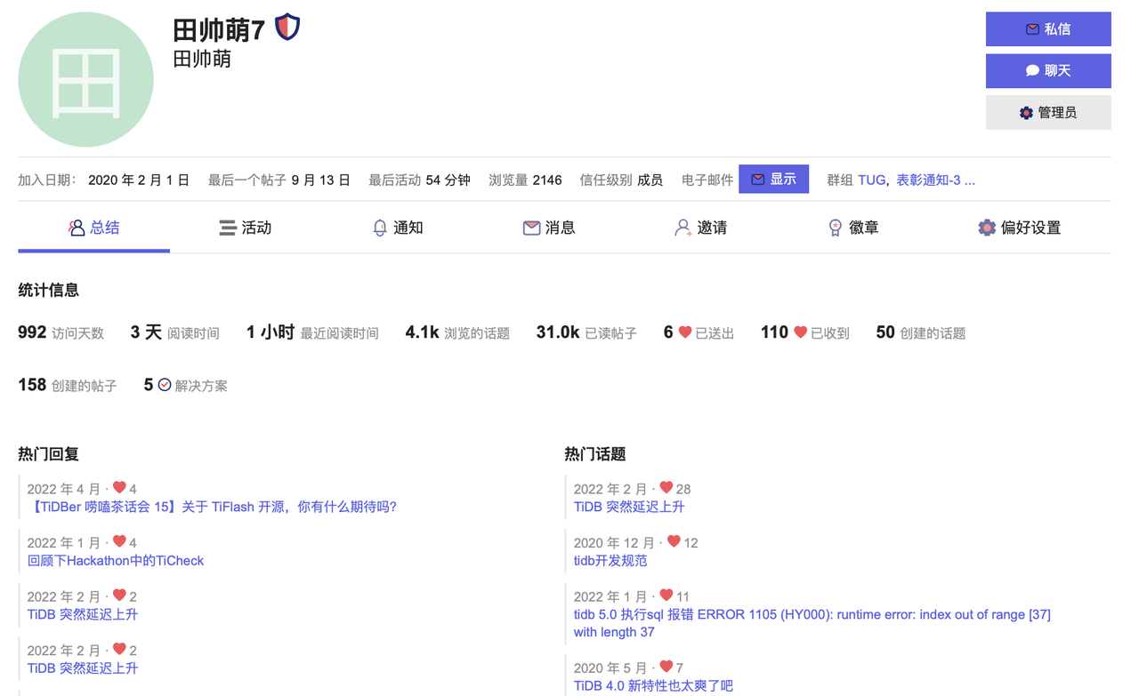Click the 4.1k 浏览的话题 statistic
1139x696 pixels.
pyautogui.click(x=457, y=332)
